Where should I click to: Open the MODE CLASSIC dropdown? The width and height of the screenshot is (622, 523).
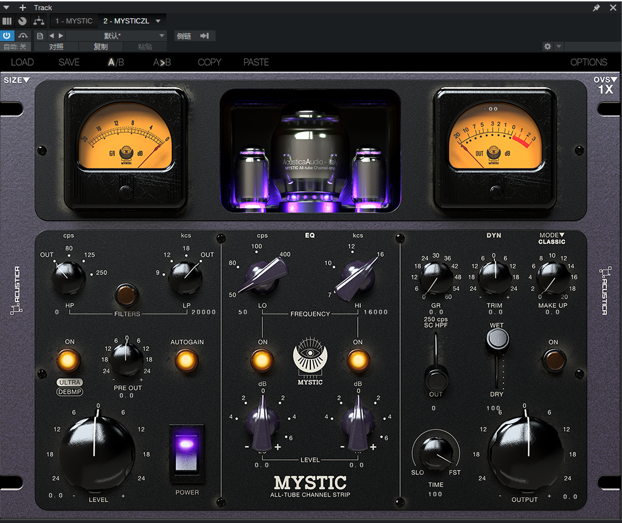coord(551,238)
